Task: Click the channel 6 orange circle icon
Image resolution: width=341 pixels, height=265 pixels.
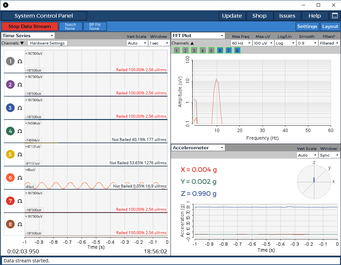Action: click(10, 178)
